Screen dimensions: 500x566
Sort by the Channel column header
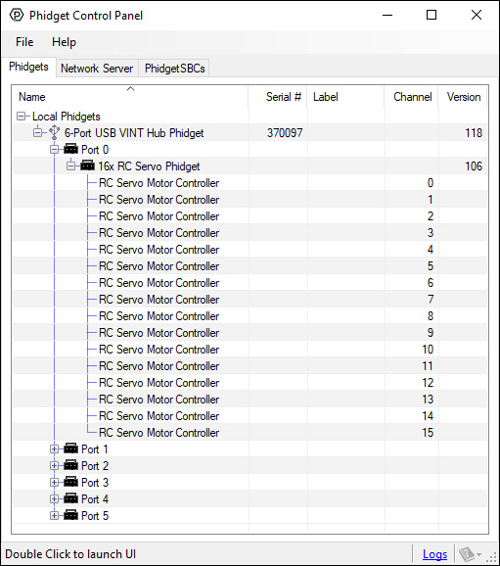pos(411,97)
